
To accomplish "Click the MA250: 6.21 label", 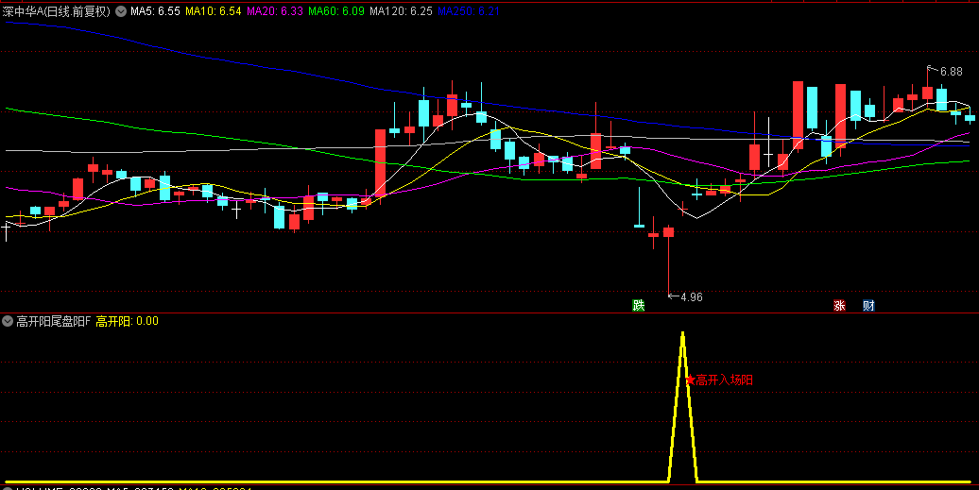I will (x=469, y=11).
